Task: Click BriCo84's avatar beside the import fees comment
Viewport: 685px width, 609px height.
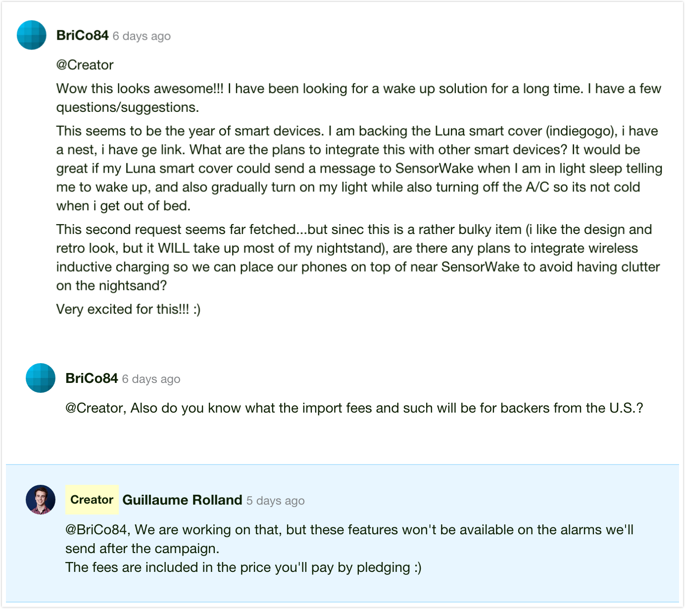Action: point(41,378)
